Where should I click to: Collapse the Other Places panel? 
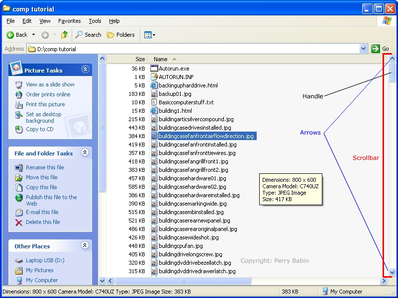85,245
